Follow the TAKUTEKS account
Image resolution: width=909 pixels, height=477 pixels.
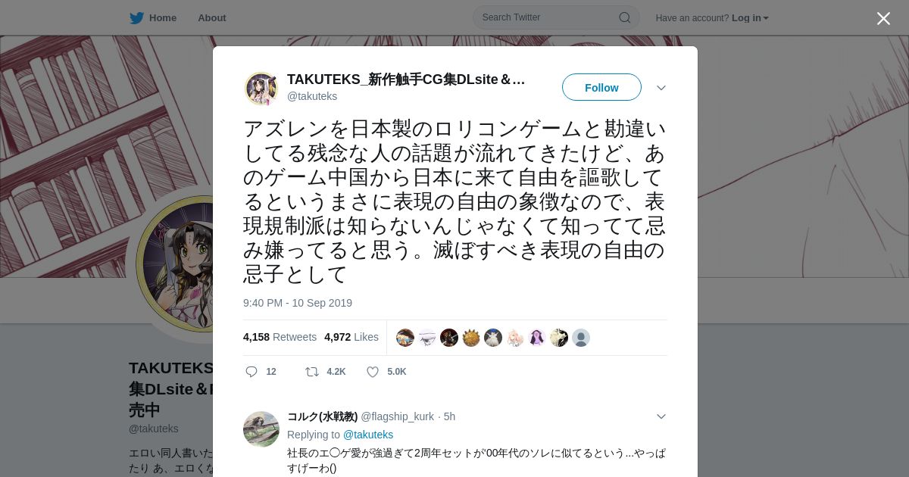(x=601, y=87)
